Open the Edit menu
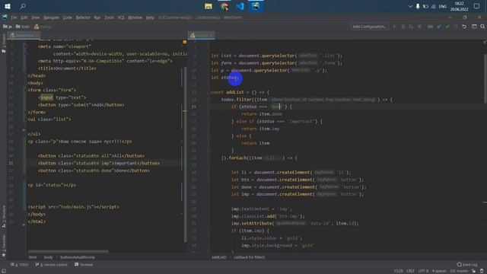This screenshot has height=274, width=487. pos(24,18)
